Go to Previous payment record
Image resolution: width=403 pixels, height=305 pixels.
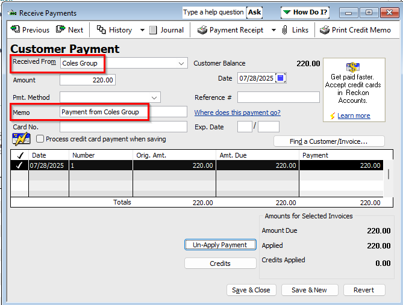pyautogui.click(x=30, y=30)
